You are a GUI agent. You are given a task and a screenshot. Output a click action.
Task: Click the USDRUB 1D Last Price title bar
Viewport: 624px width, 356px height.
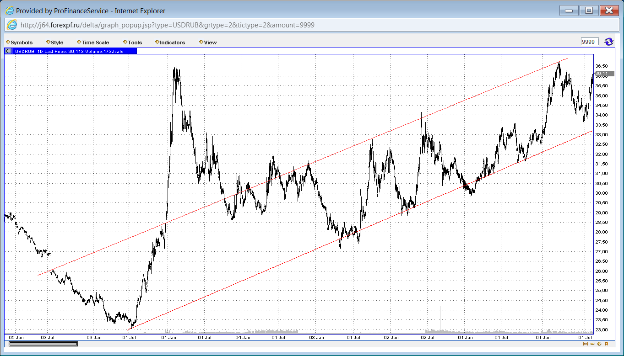point(71,51)
